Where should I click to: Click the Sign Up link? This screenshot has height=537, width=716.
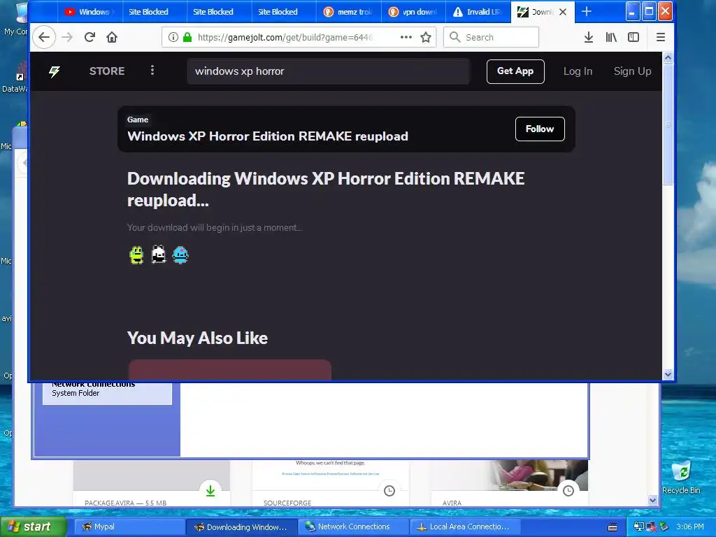tap(632, 71)
